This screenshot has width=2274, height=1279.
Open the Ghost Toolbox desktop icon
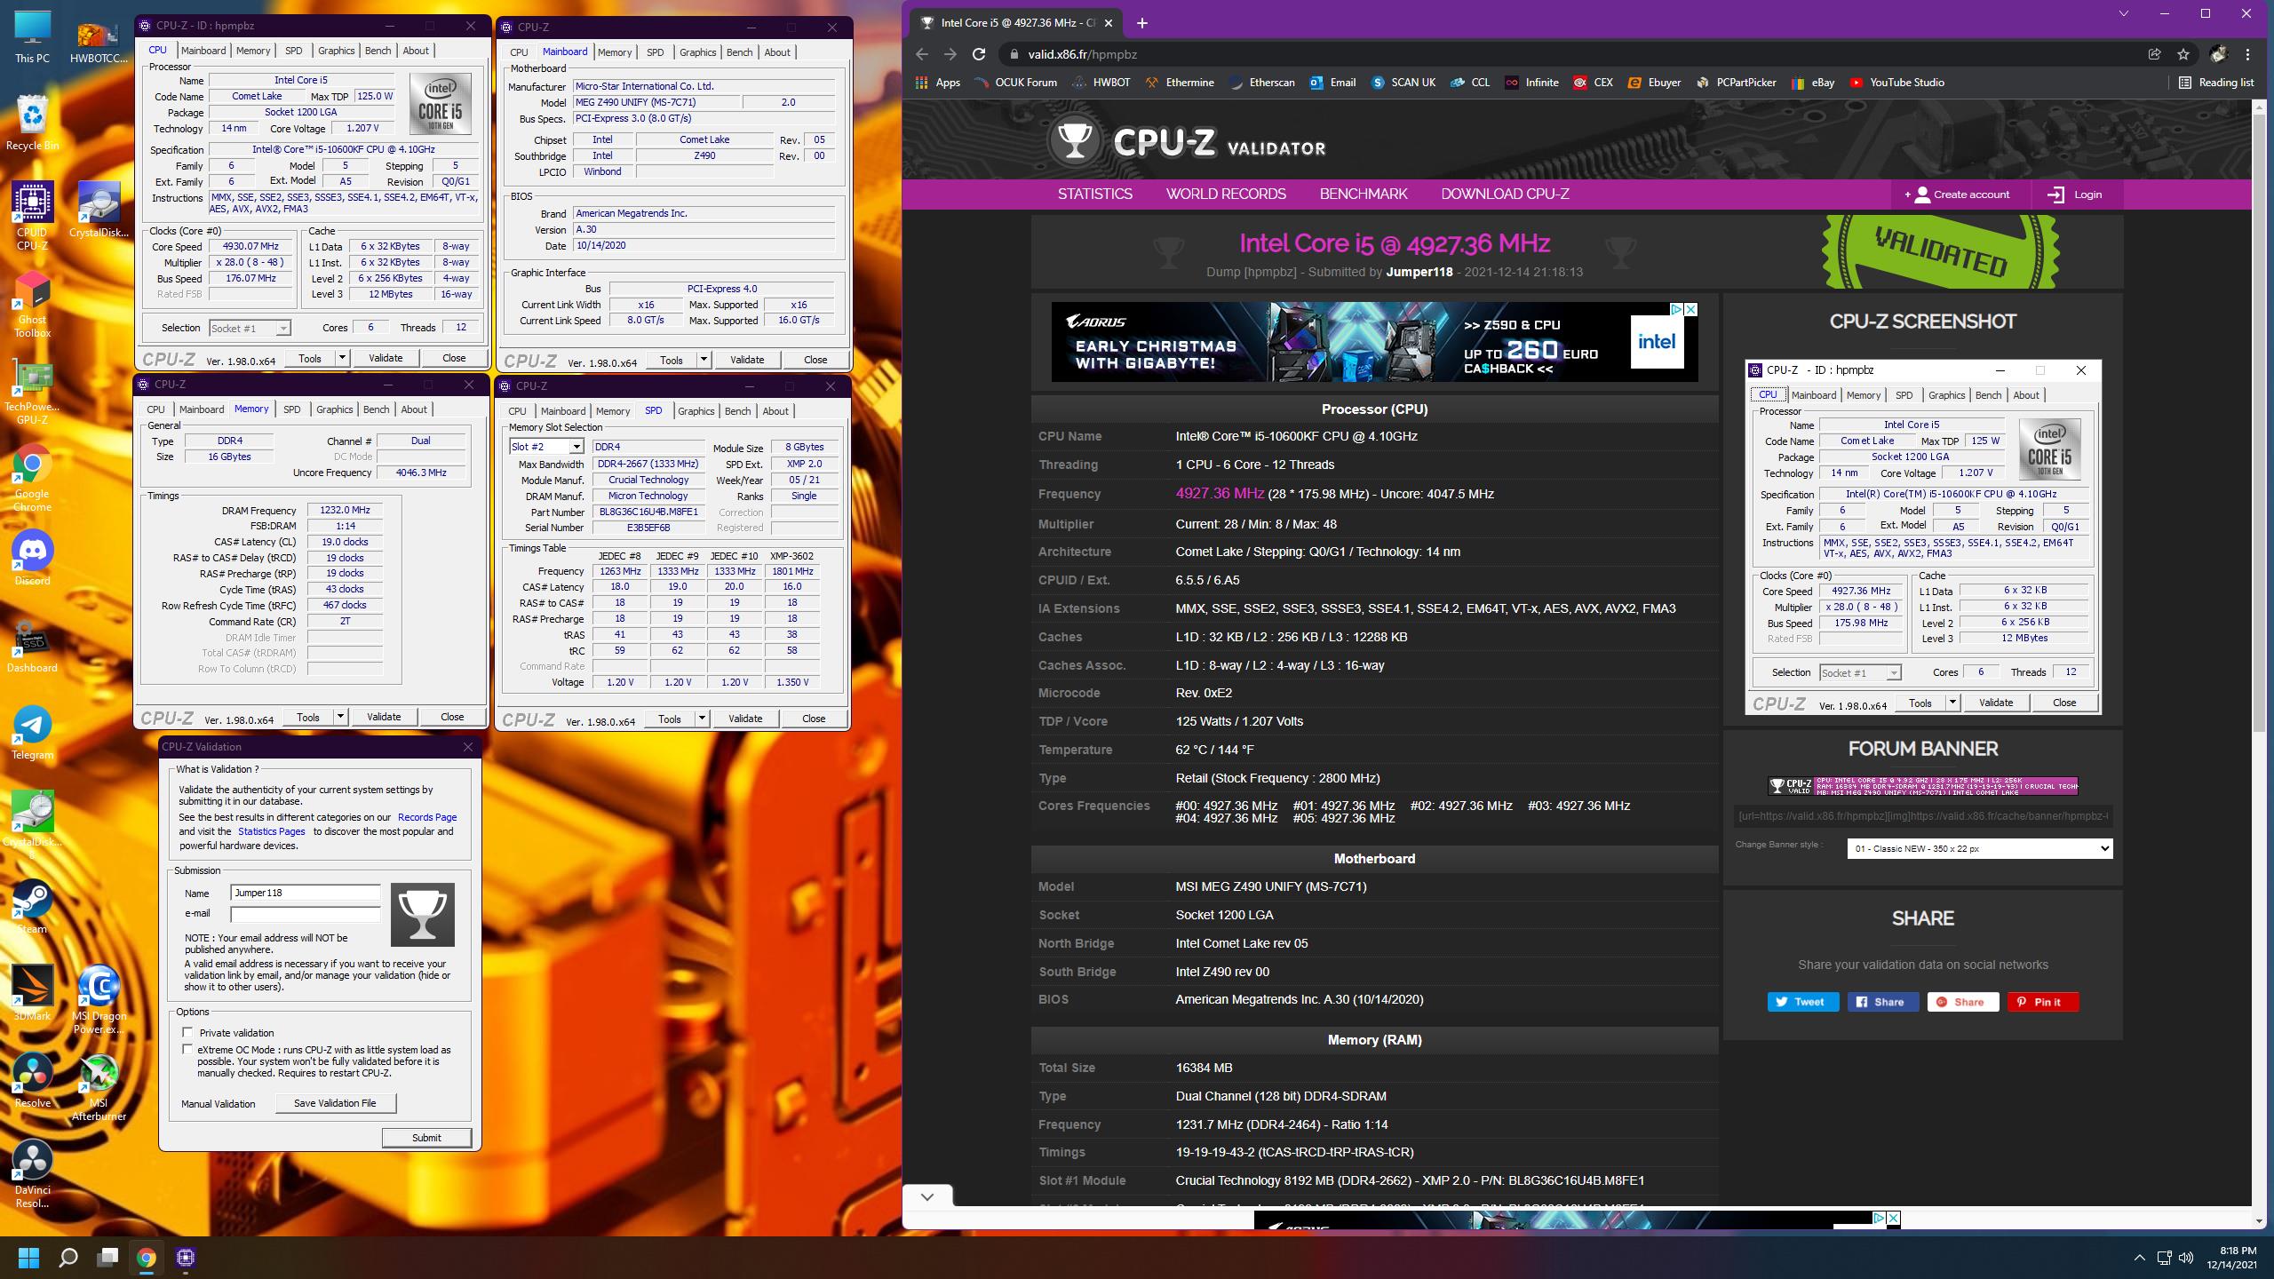[32, 305]
